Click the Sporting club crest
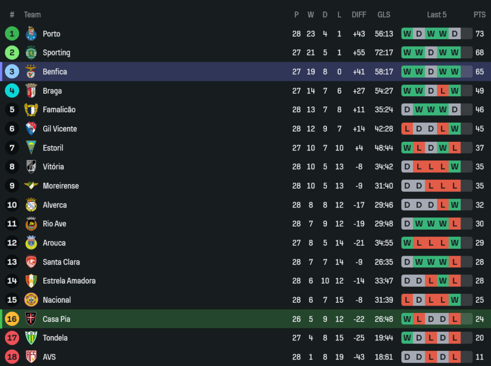 (31, 52)
